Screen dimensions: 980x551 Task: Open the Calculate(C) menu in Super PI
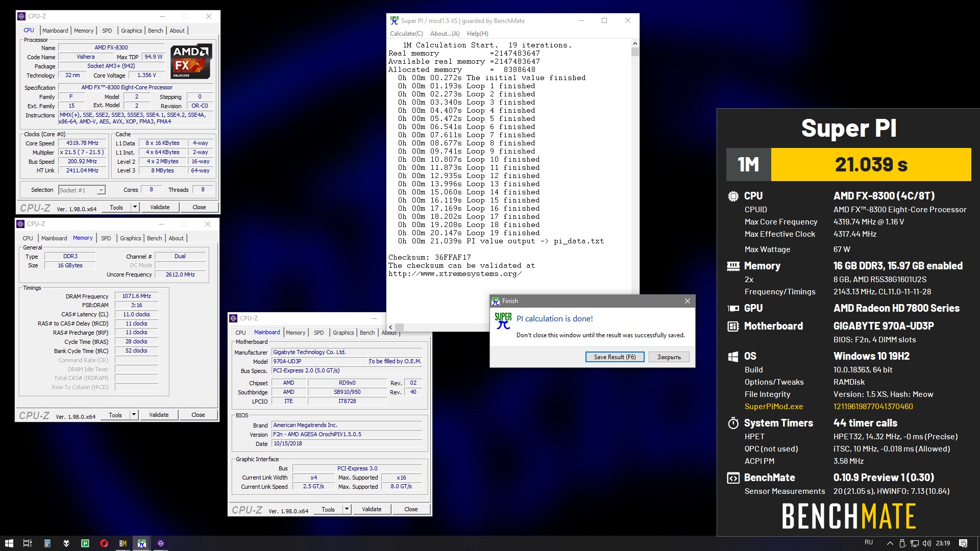coord(406,34)
